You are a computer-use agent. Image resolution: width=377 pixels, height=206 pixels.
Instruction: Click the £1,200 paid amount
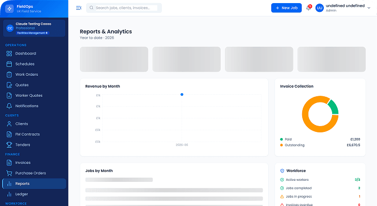pyautogui.click(x=355, y=139)
